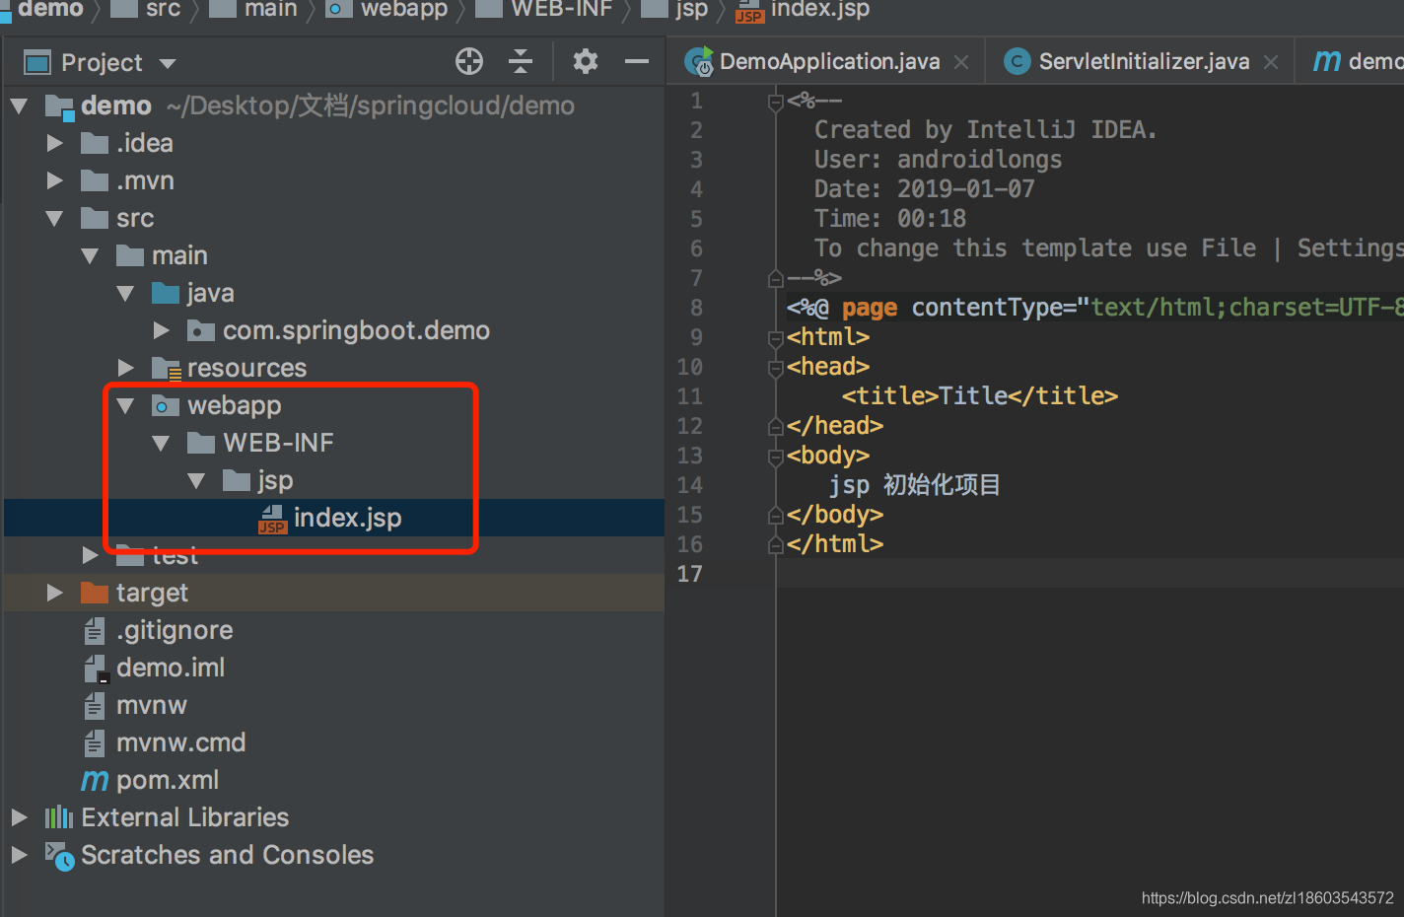
Task: Open the Project panel settings gear
Action: pos(586,61)
